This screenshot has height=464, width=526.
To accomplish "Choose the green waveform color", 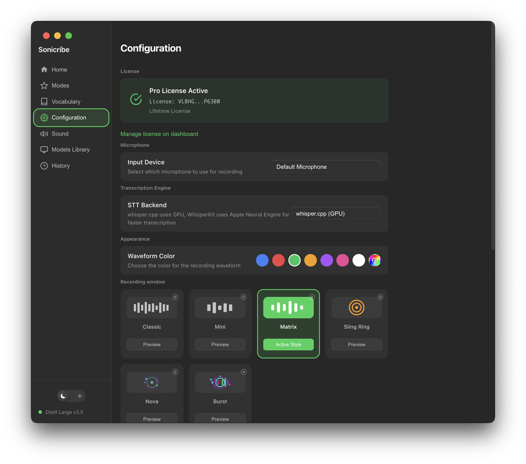I will (x=295, y=260).
